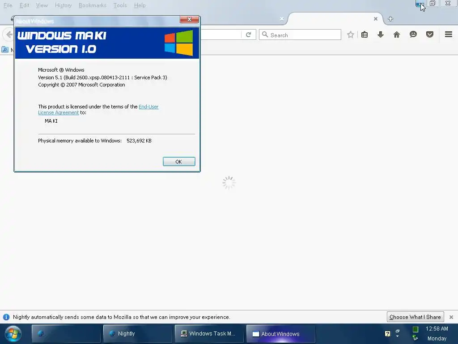Click Version 5.1 build text line
Viewport: 458px width, 344px height.
(102, 77)
